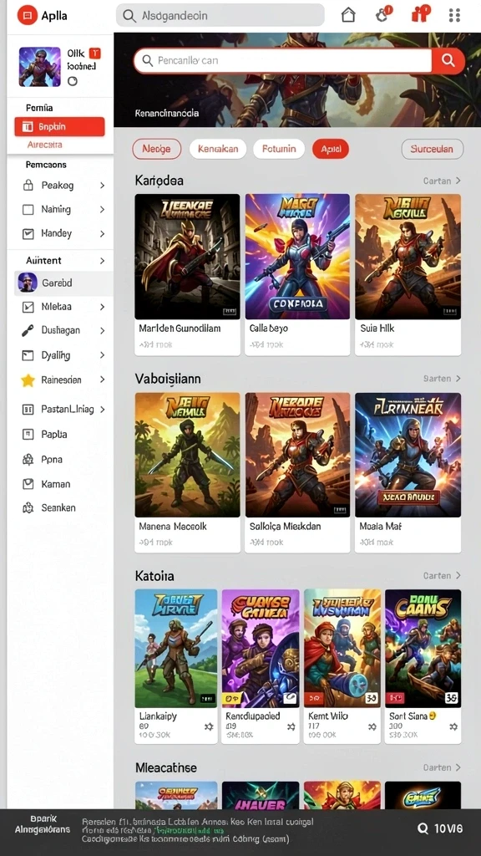481x856 pixels.
Task: Select the Neoge filter tab
Action: [x=156, y=149]
